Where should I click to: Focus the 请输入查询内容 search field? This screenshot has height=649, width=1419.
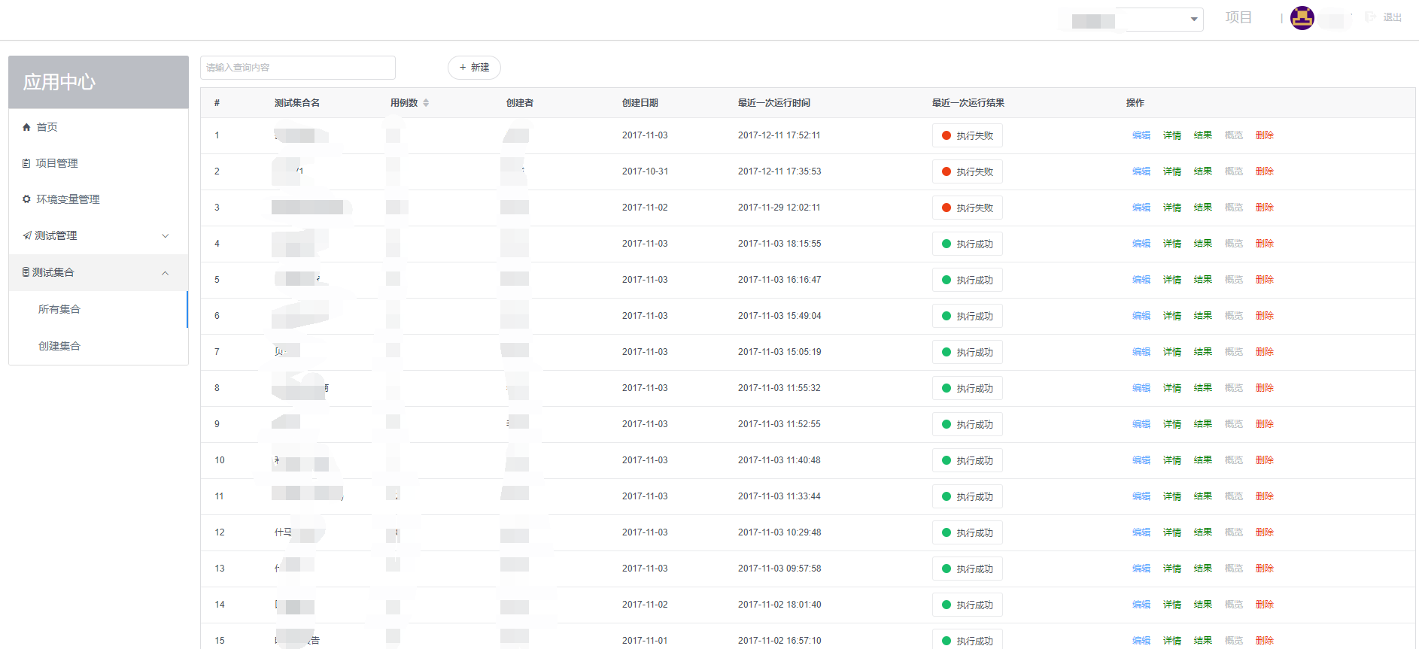(x=298, y=68)
